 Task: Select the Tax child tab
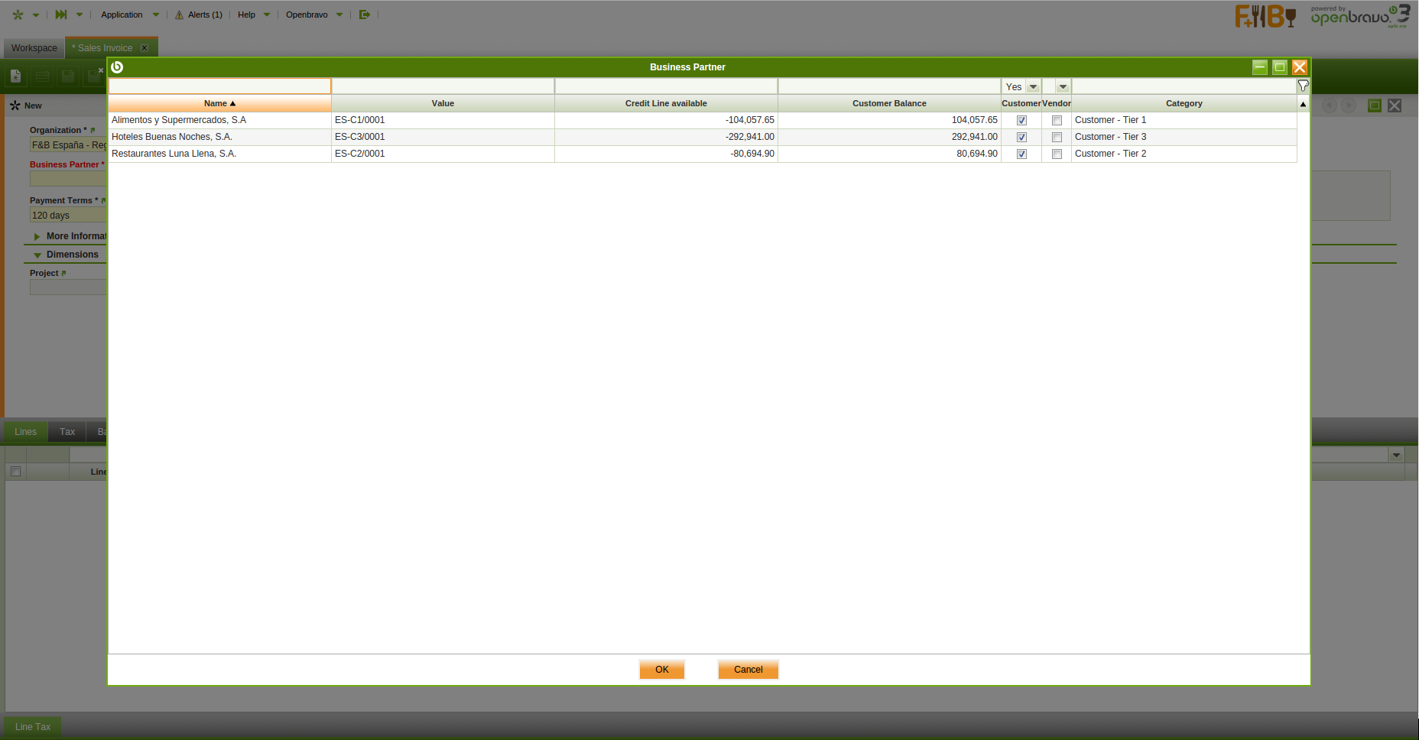tap(67, 432)
